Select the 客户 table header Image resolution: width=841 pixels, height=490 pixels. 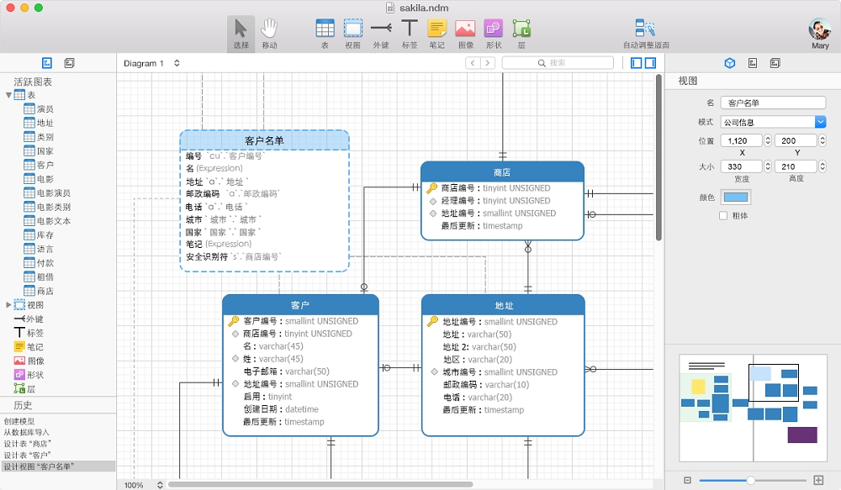coord(300,305)
